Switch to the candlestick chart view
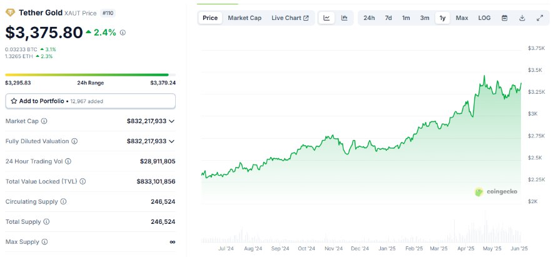This screenshot has height=257, width=551. [x=345, y=18]
